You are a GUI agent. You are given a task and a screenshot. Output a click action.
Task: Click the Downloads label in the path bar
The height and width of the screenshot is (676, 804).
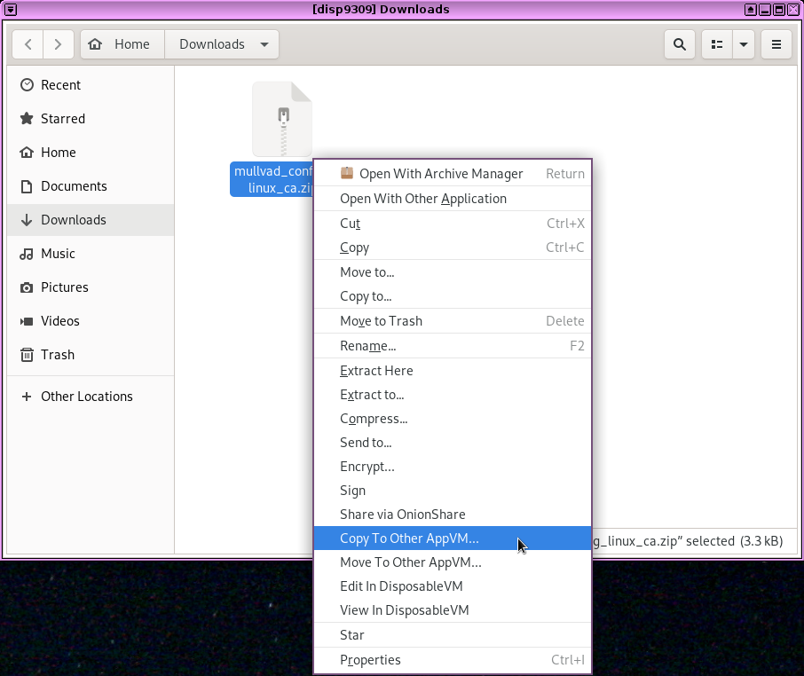[212, 44]
